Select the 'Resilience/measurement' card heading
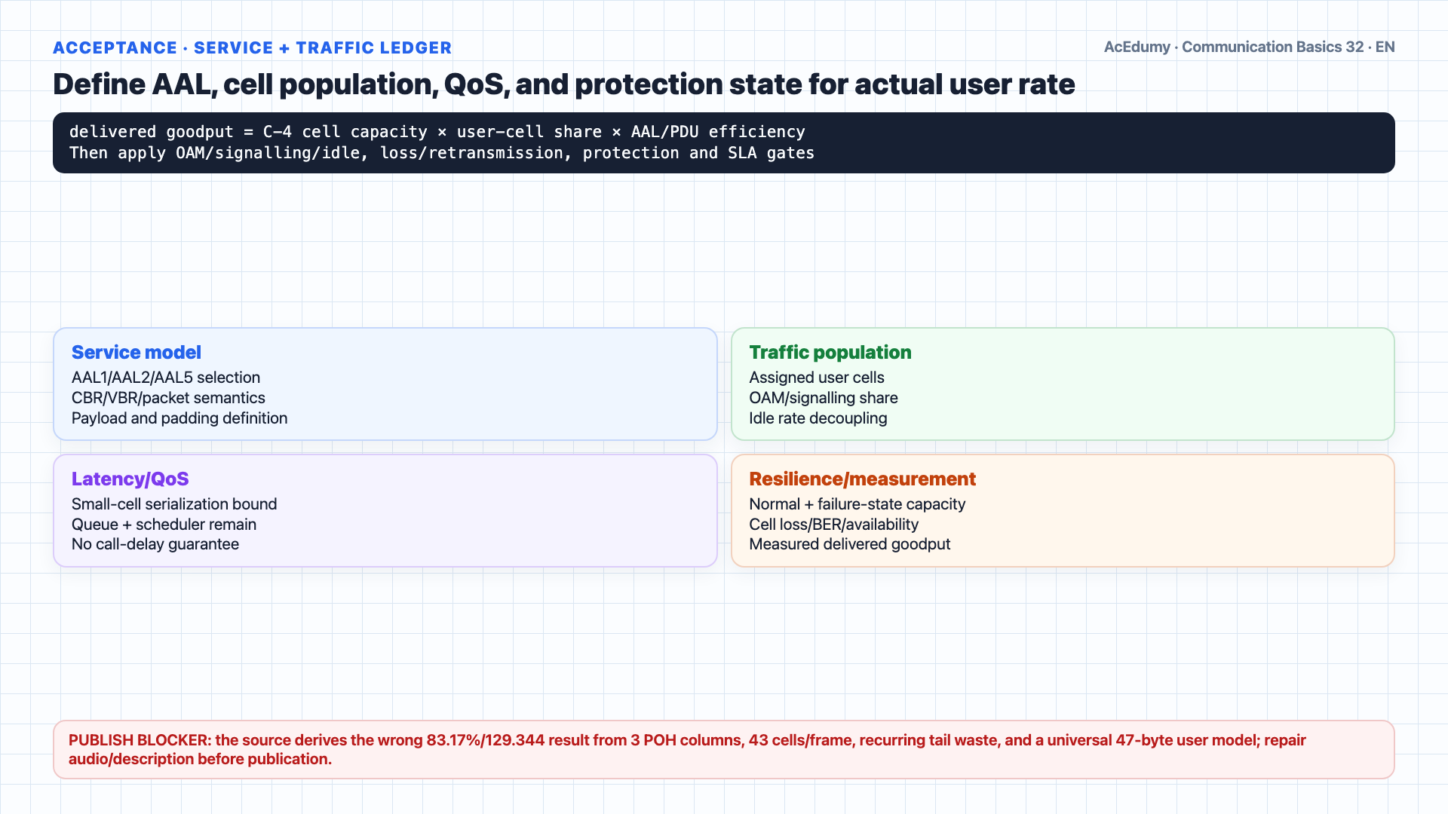Image resolution: width=1448 pixels, height=814 pixels. (x=862, y=479)
